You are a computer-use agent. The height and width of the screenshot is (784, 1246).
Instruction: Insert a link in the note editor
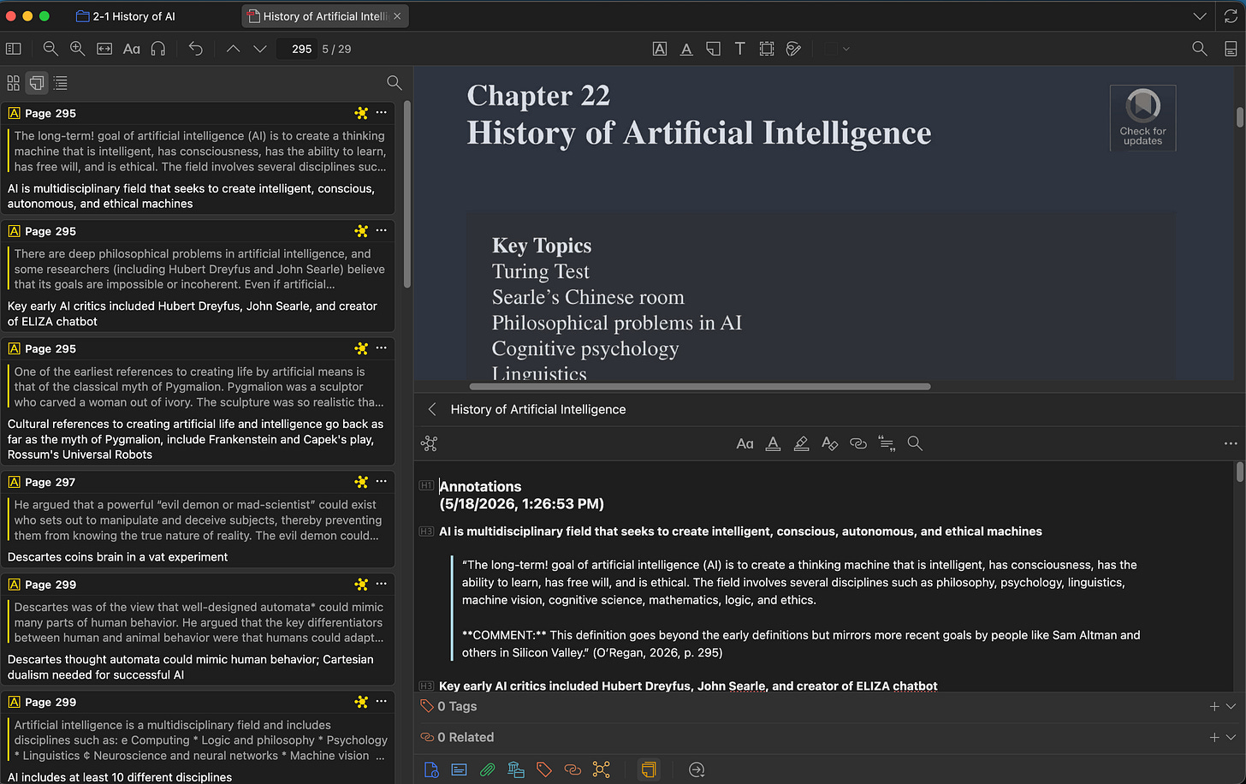pyautogui.click(x=858, y=443)
